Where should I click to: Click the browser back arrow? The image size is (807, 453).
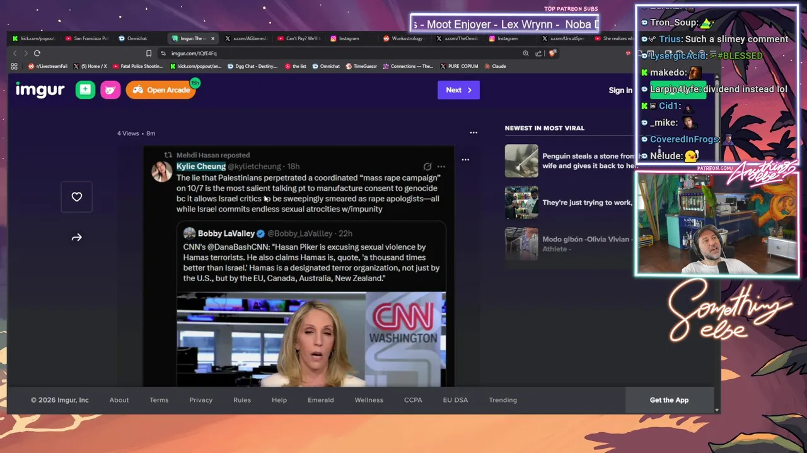tap(15, 53)
